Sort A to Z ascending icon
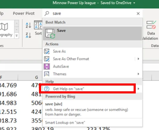The height and width of the screenshot is (130, 159). coord(28,25)
